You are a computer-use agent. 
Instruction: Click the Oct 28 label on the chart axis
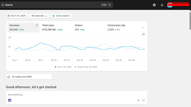coord(131,60)
